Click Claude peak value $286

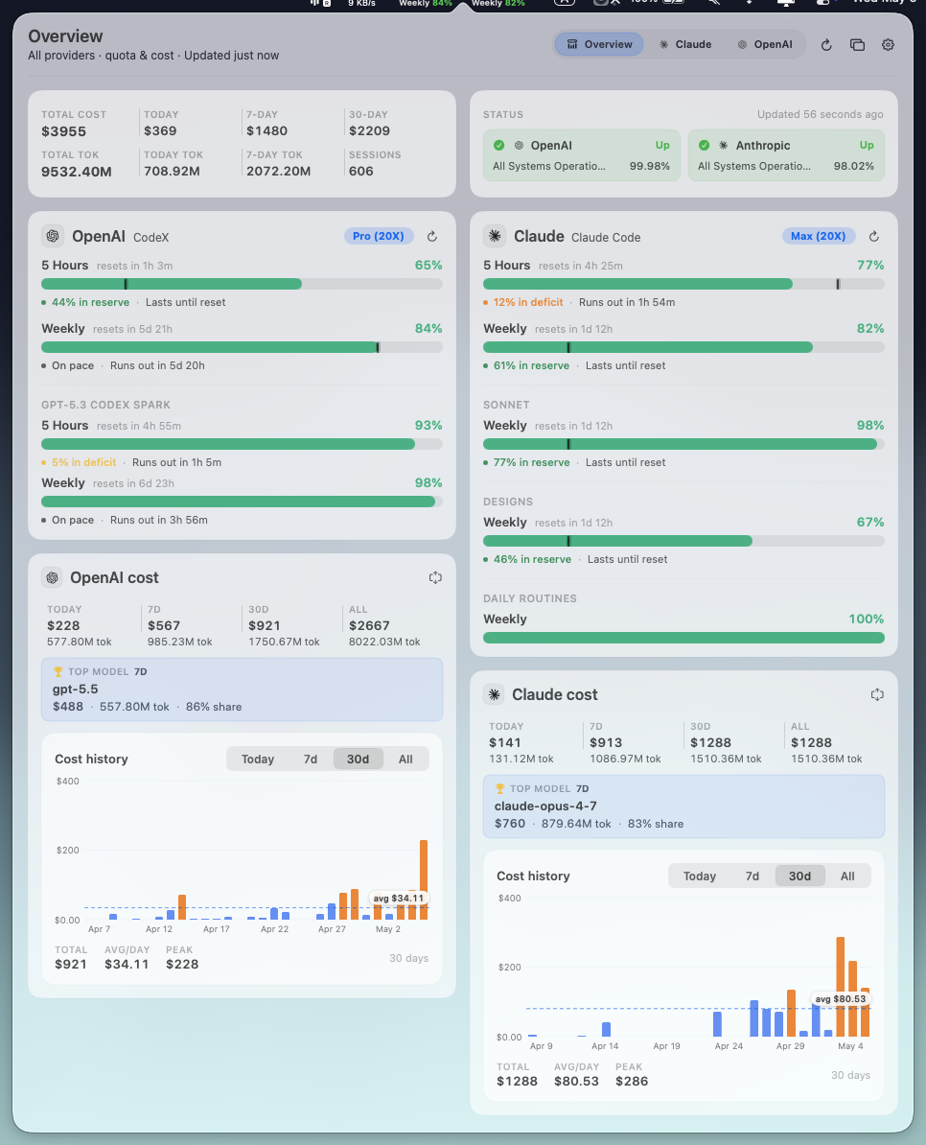tap(632, 1081)
